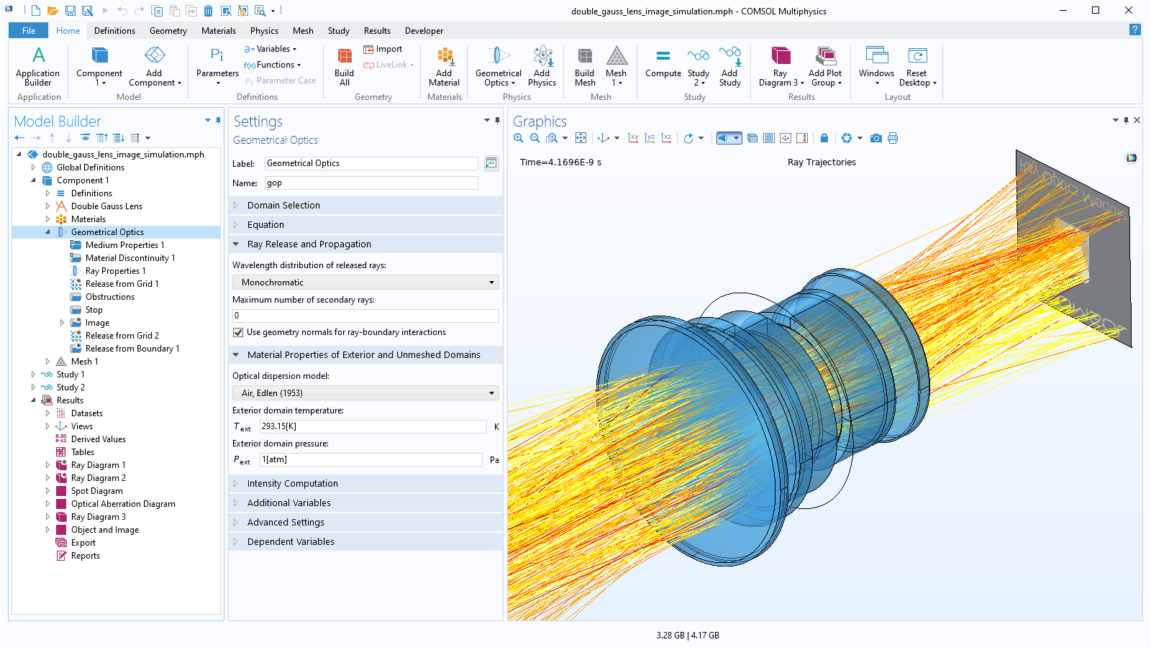Click the Variables button in Definitions group
Viewport: 1151px width, 647px height.
[x=270, y=49]
